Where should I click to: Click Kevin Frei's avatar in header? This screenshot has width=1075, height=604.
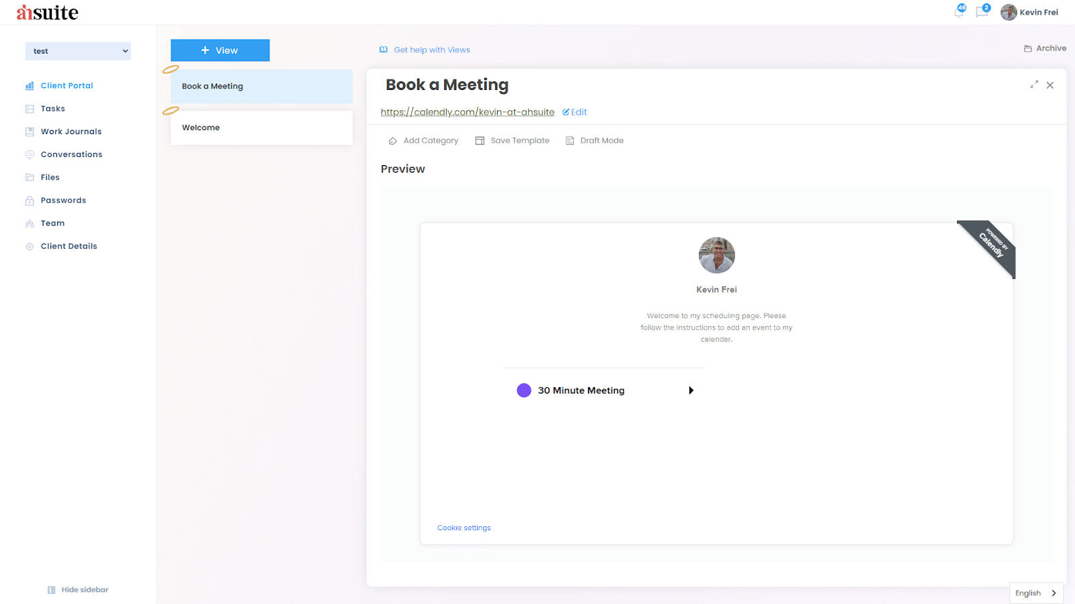(x=1008, y=12)
